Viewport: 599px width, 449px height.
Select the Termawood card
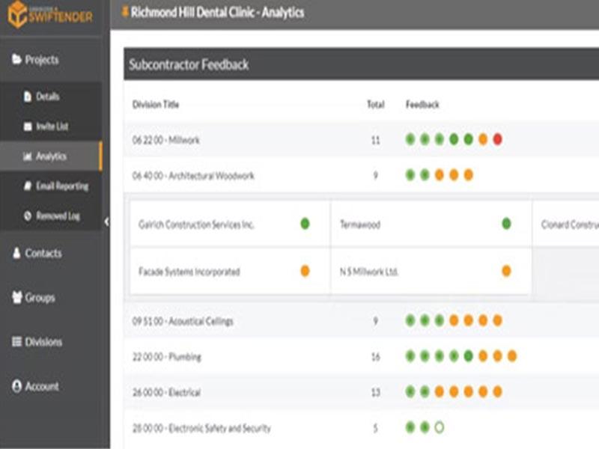[431, 224]
